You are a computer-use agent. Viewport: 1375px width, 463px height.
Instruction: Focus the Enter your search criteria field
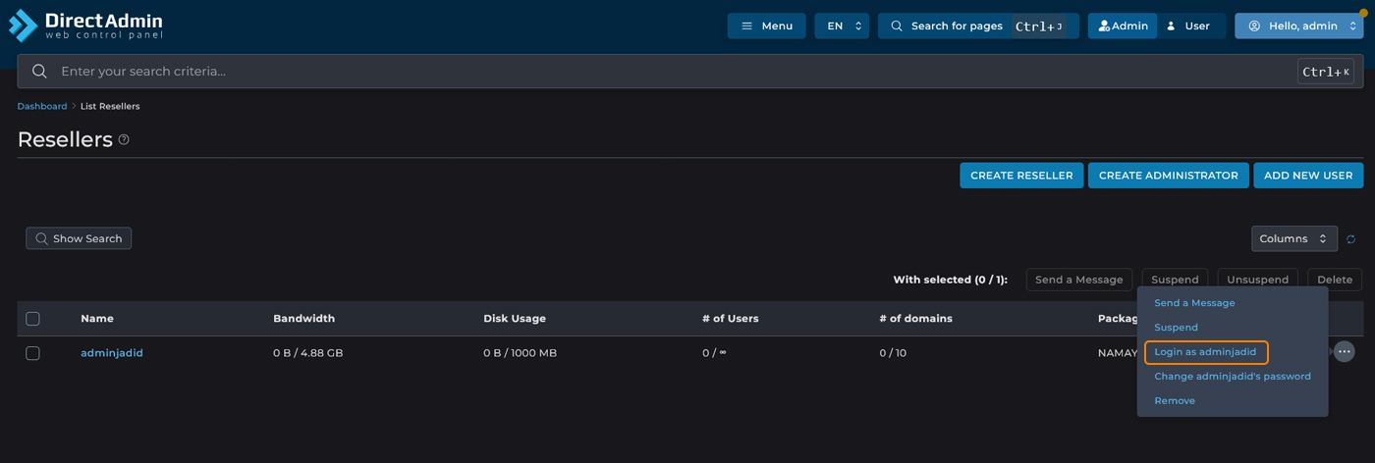[x=668, y=72]
